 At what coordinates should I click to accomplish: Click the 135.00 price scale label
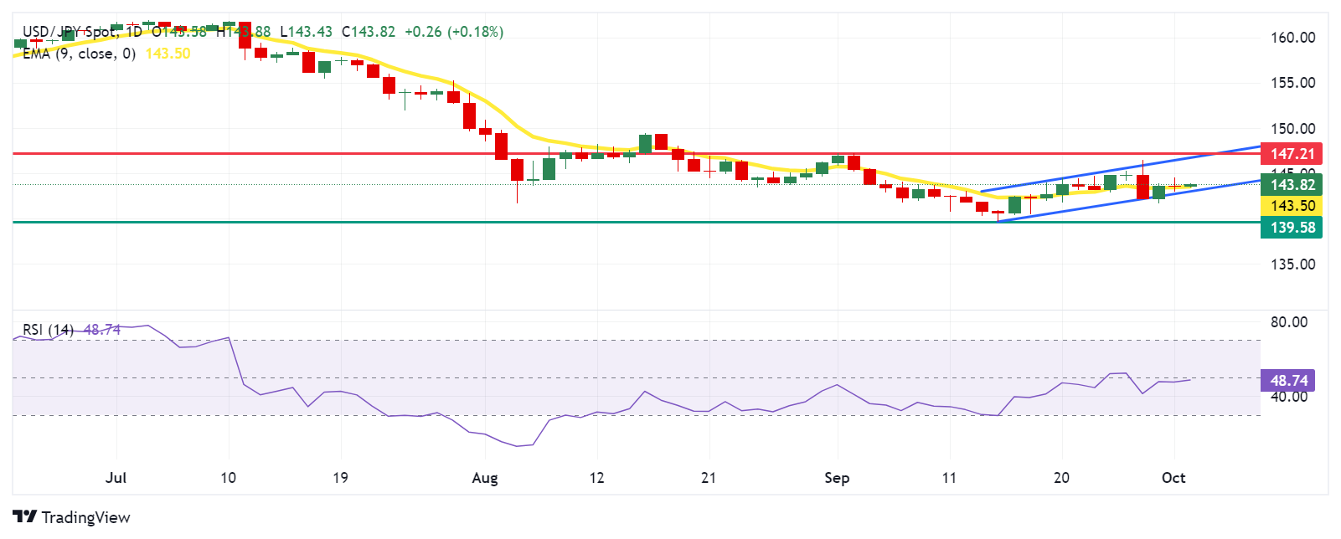(x=1292, y=264)
